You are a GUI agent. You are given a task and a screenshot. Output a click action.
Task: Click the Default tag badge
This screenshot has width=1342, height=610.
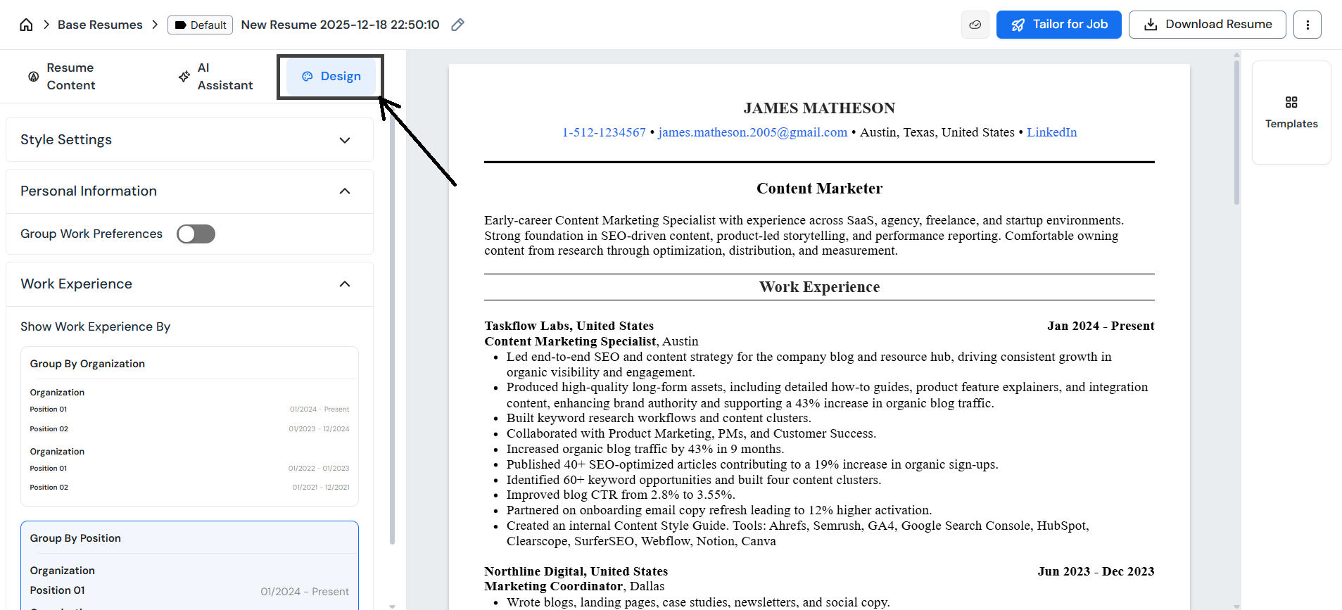point(200,25)
